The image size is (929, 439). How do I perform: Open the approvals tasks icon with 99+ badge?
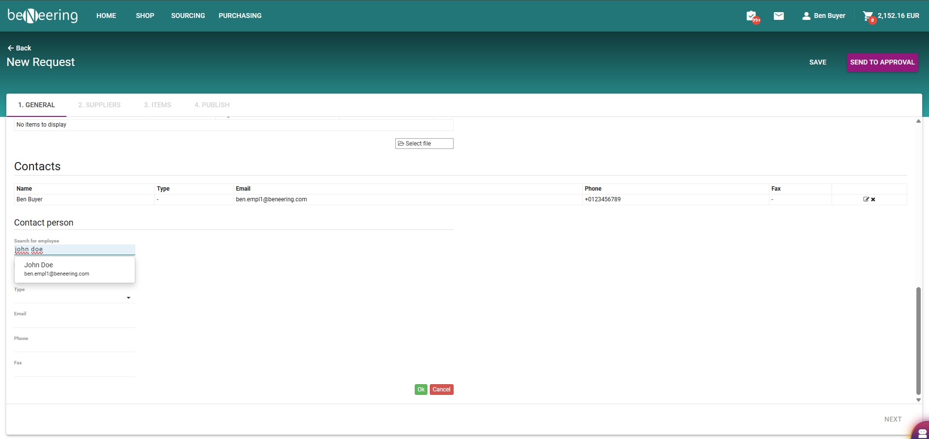coord(751,16)
